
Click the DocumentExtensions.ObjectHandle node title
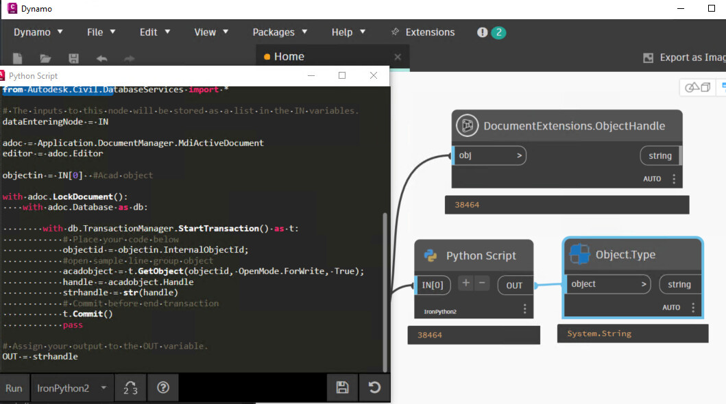[x=574, y=126]
